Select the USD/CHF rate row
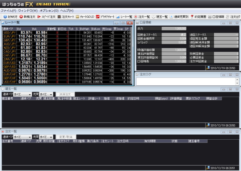This screenshot has height=171, width=241. click(x=66, y=82)
